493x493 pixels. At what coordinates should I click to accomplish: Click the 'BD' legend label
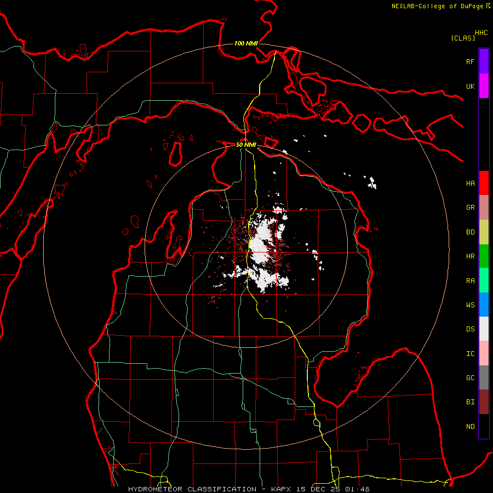tap(470, 232)
